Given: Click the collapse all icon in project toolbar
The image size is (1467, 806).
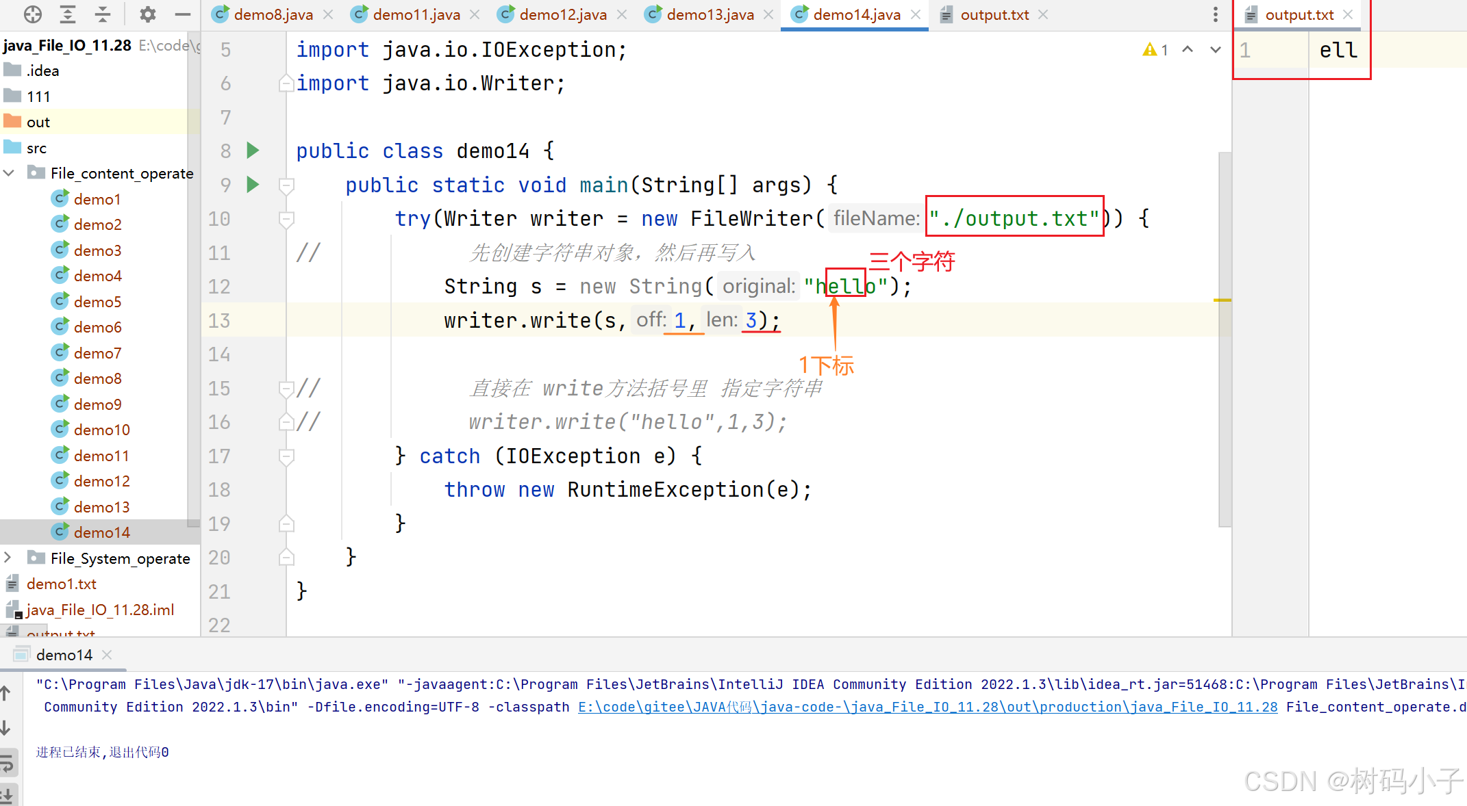Looking at the screenshot, I should point(103,14).
